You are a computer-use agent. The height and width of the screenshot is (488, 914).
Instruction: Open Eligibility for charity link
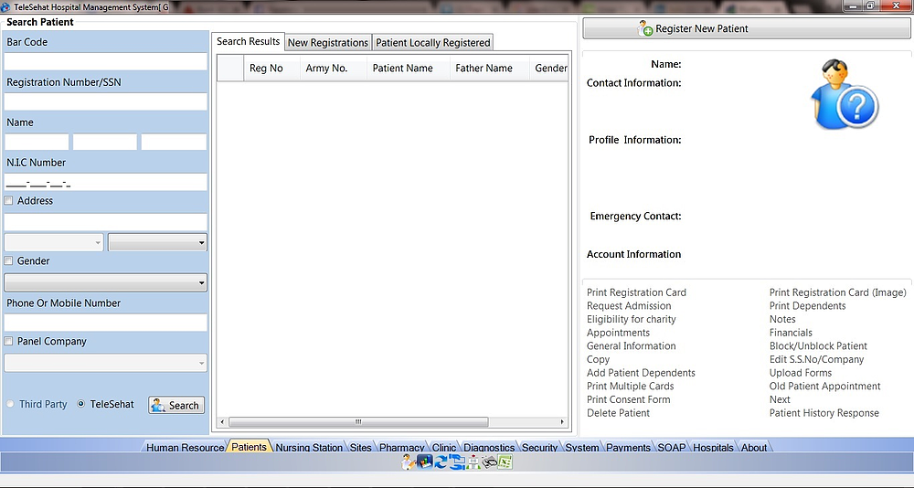(x=632, y=320)
